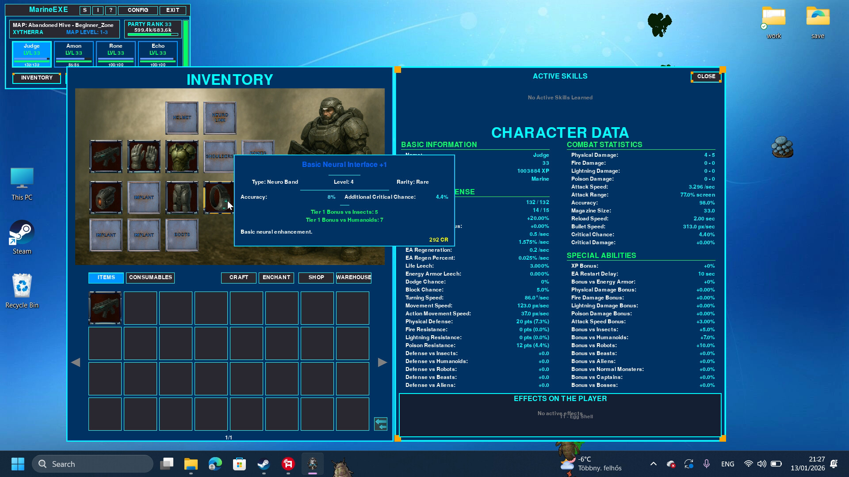Select Amon's party member tab

coord(73,53)
